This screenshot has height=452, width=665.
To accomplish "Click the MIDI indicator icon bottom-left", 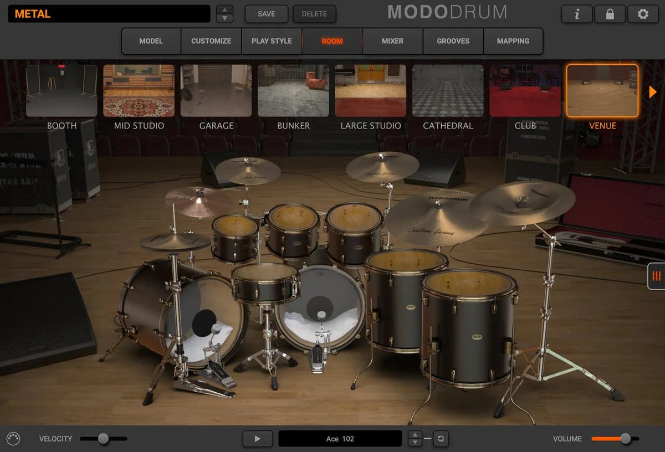I will pyautogui.click(x=13, y=438).
